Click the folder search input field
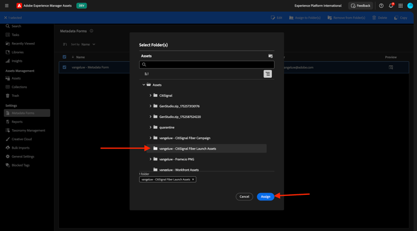The height and width of the screenshot is (231, 417). click(207, 65)
